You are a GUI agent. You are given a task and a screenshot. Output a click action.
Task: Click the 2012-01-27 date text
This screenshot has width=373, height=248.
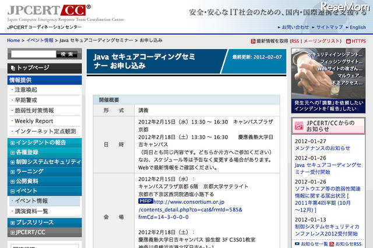tap(311, 141)
